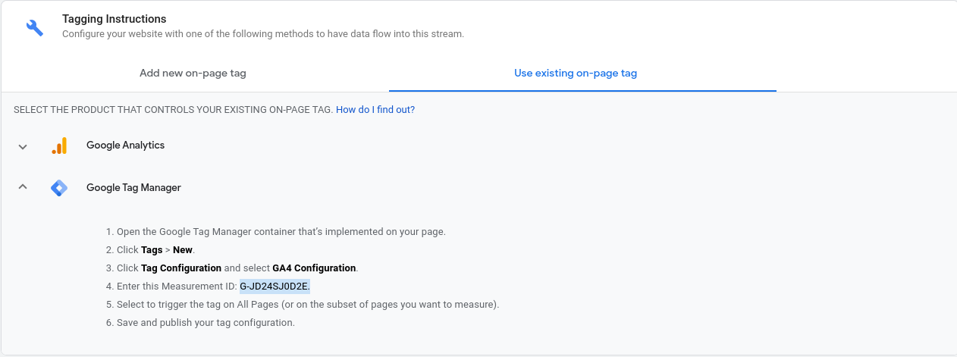Switch to Add new on-page tag tab
957x357 pixels.
point(193,74)
